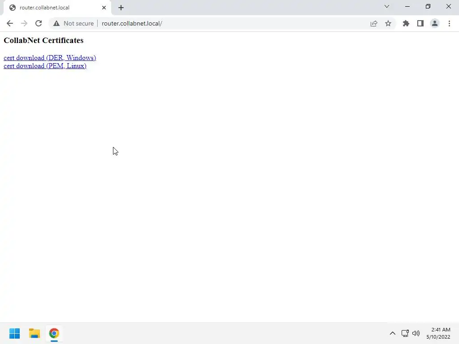Viewport: 459px width, 344px height.
Task: Open the clock and date panel
Action: (x=438, y=333)
